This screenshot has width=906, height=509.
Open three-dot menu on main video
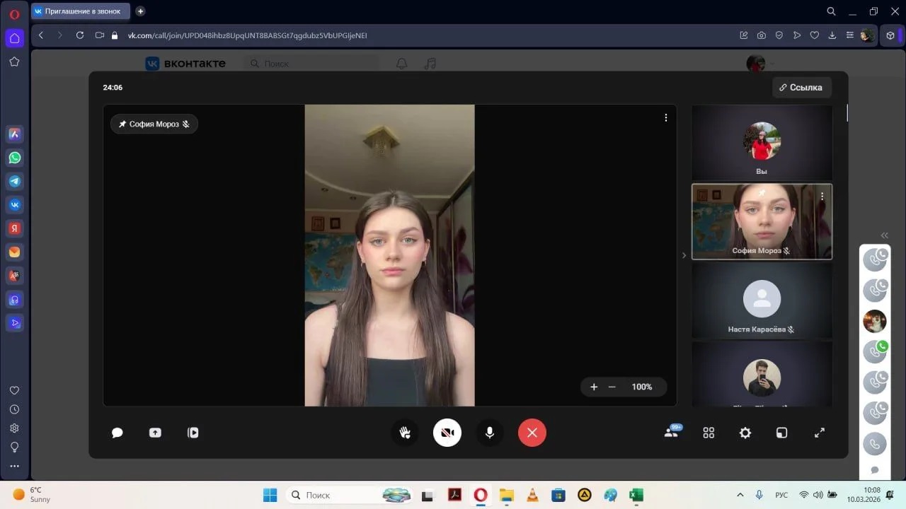(x=665, y=118)
